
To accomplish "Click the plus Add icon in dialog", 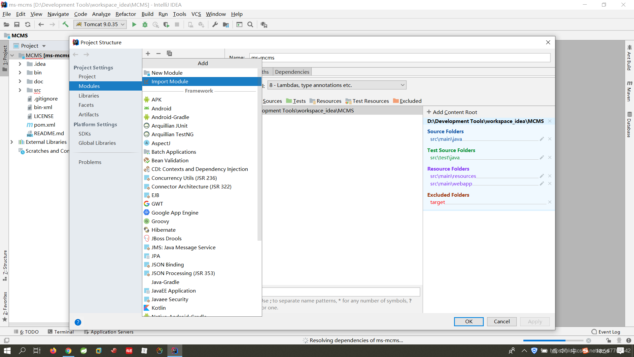I will (x=148, y=54).
